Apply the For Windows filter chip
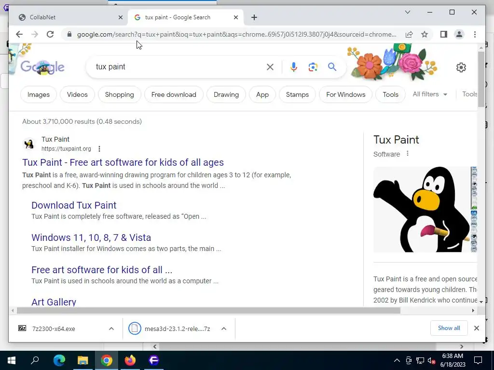This screenshot has width=494, height=370. coord(345,94)
